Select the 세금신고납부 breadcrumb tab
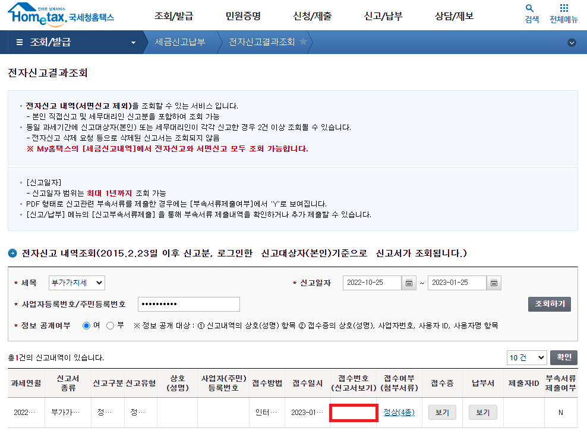 click(179, 42)
